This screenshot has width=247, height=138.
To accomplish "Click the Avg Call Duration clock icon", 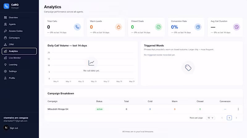I will (x=237, y=27).
